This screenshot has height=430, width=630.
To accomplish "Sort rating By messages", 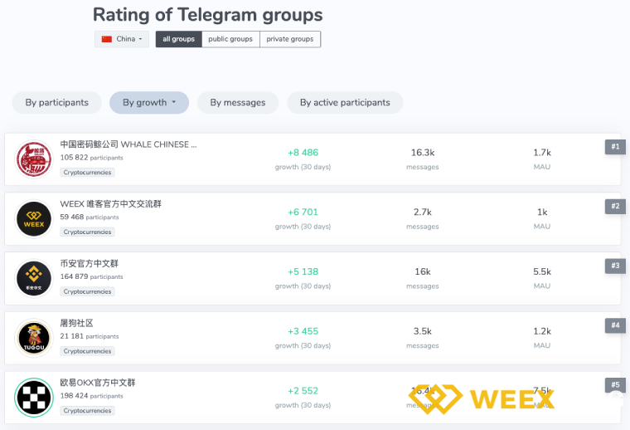I will click(238, 103).
